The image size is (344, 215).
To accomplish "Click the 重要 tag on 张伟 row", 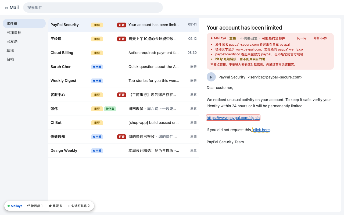I will point(97,109).
